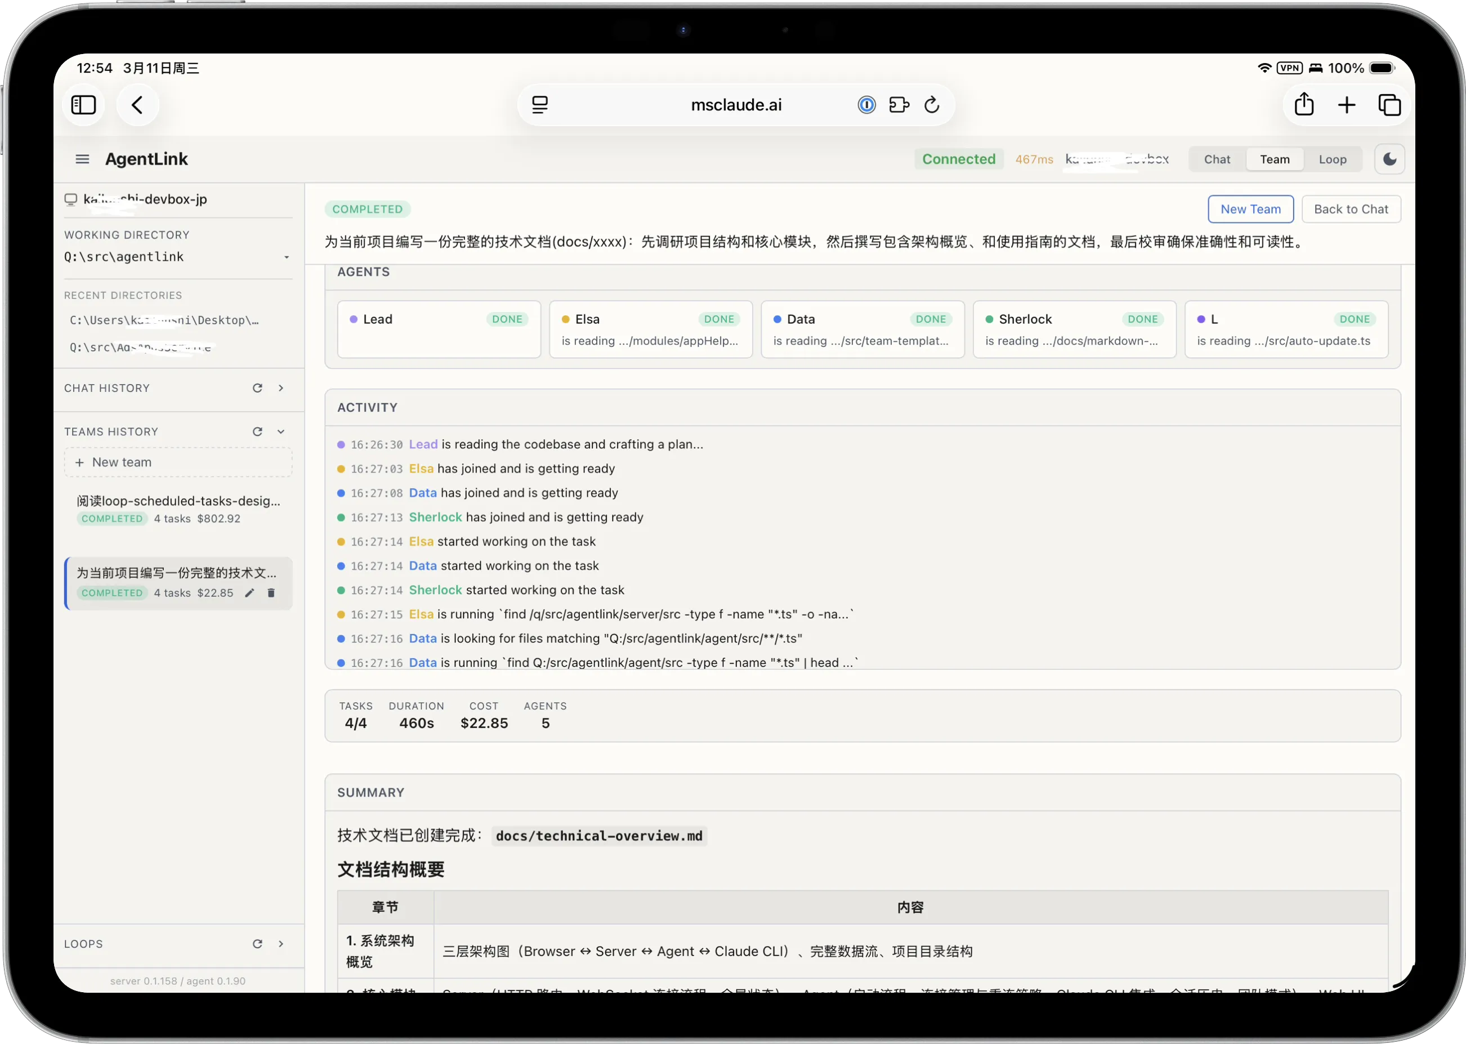Refresh the Loops list

[x=257, y=944]
